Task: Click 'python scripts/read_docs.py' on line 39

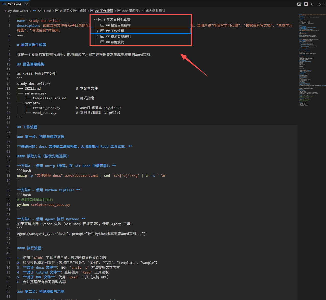Action: [44, 204]
